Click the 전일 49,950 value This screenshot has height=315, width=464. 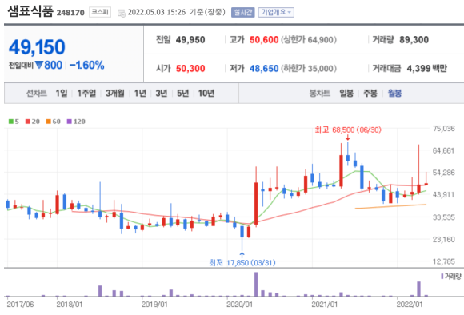tap(190, 40)
